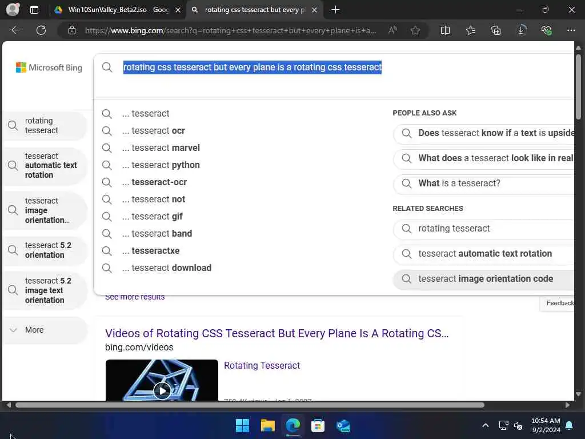Screen dimensions: 585x439
Task: Click the Microsoft Bing logo
Action: pyautogui.click(x=49, y=67)
